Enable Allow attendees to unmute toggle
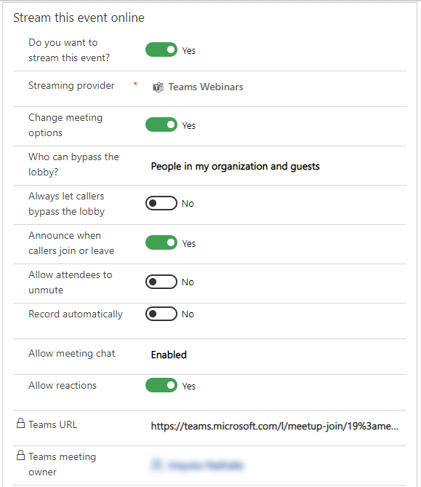Screen dimensions: 421x487 coord(161,282)
